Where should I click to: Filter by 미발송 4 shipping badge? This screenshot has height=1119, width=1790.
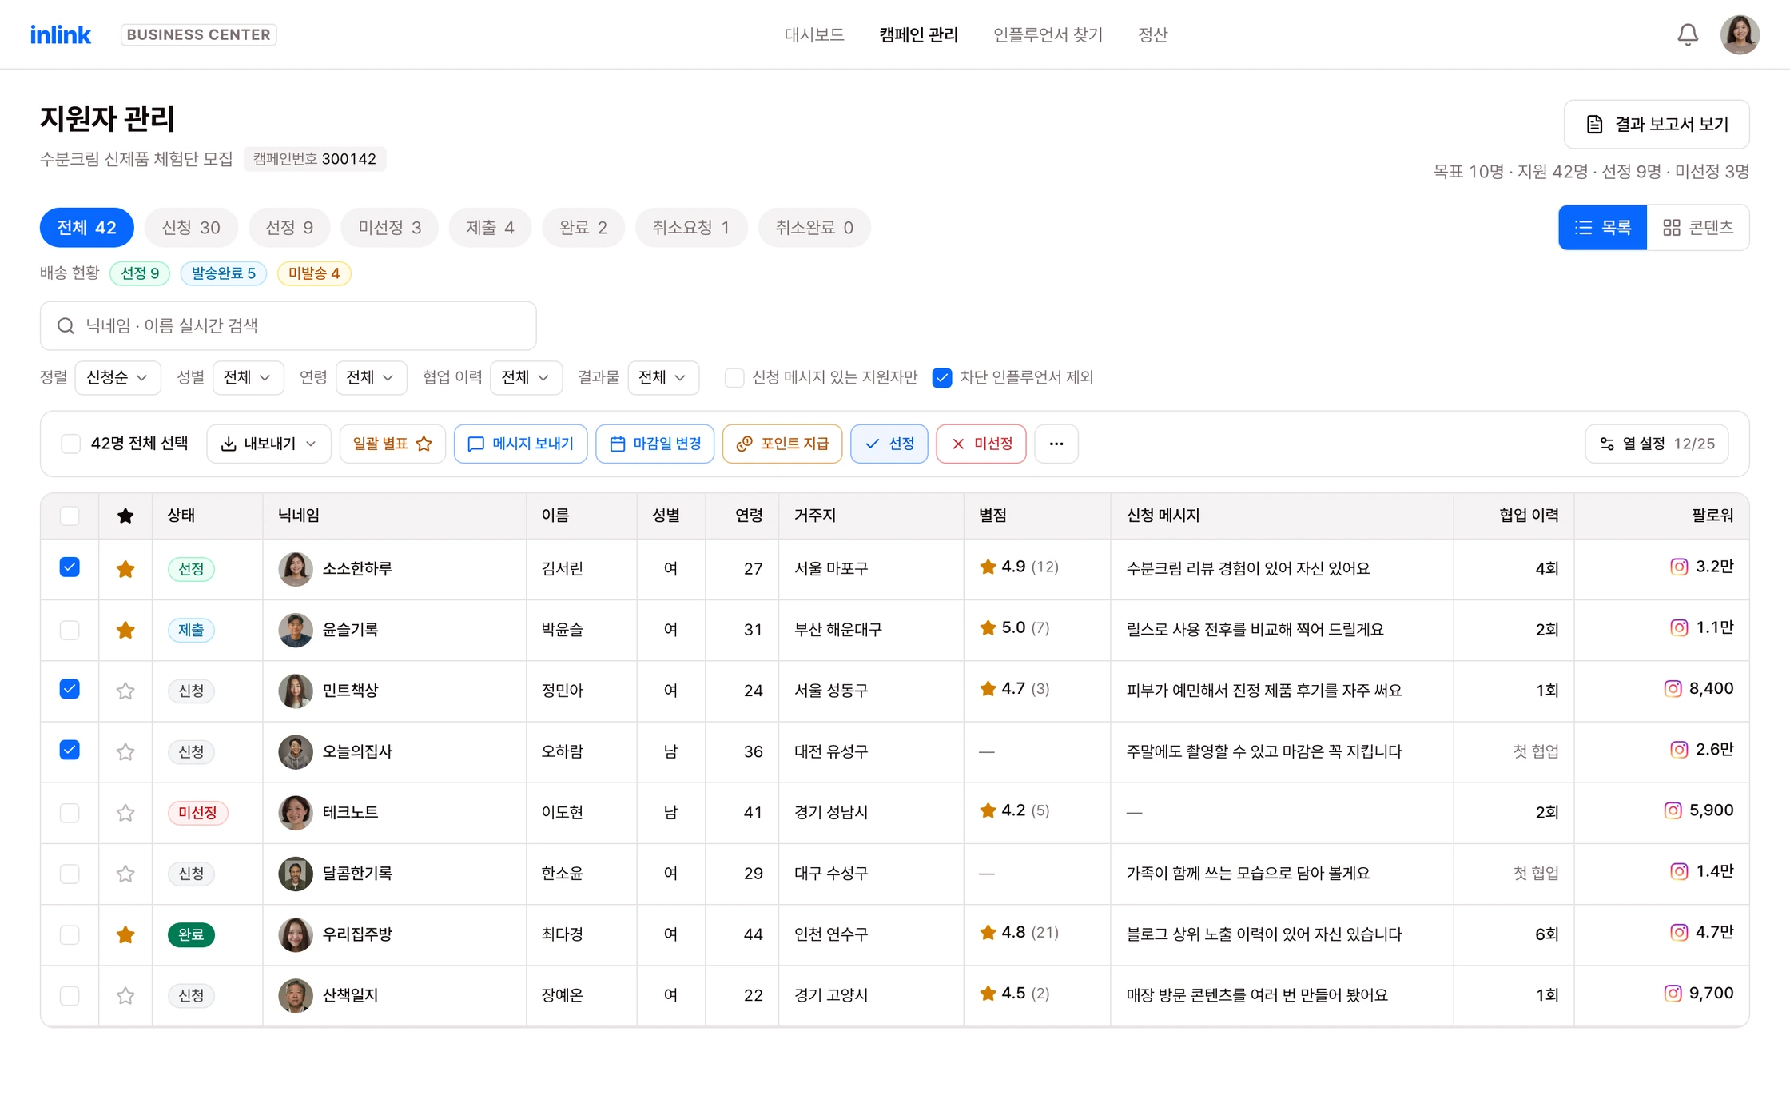(x=314, y=273)
